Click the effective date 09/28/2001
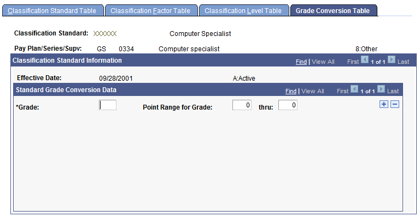Image resolution: width=420 pixels, height=223 pixels. (x=116, y=79)
